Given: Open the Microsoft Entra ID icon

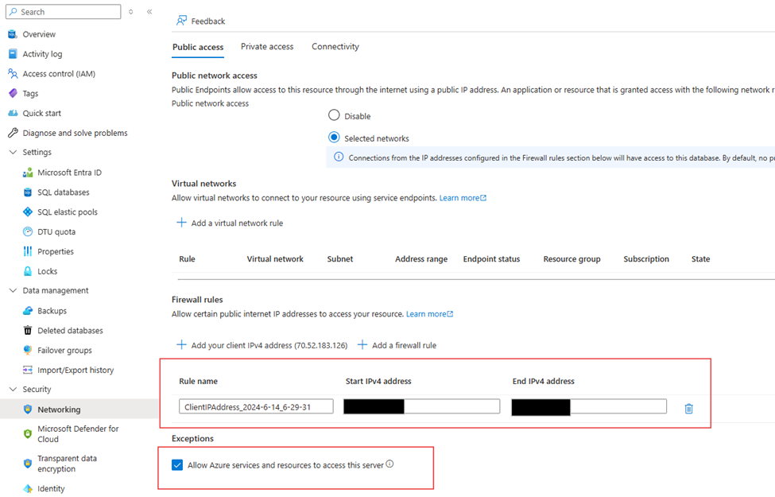Looking at the screenshot, I should point(28,173).
